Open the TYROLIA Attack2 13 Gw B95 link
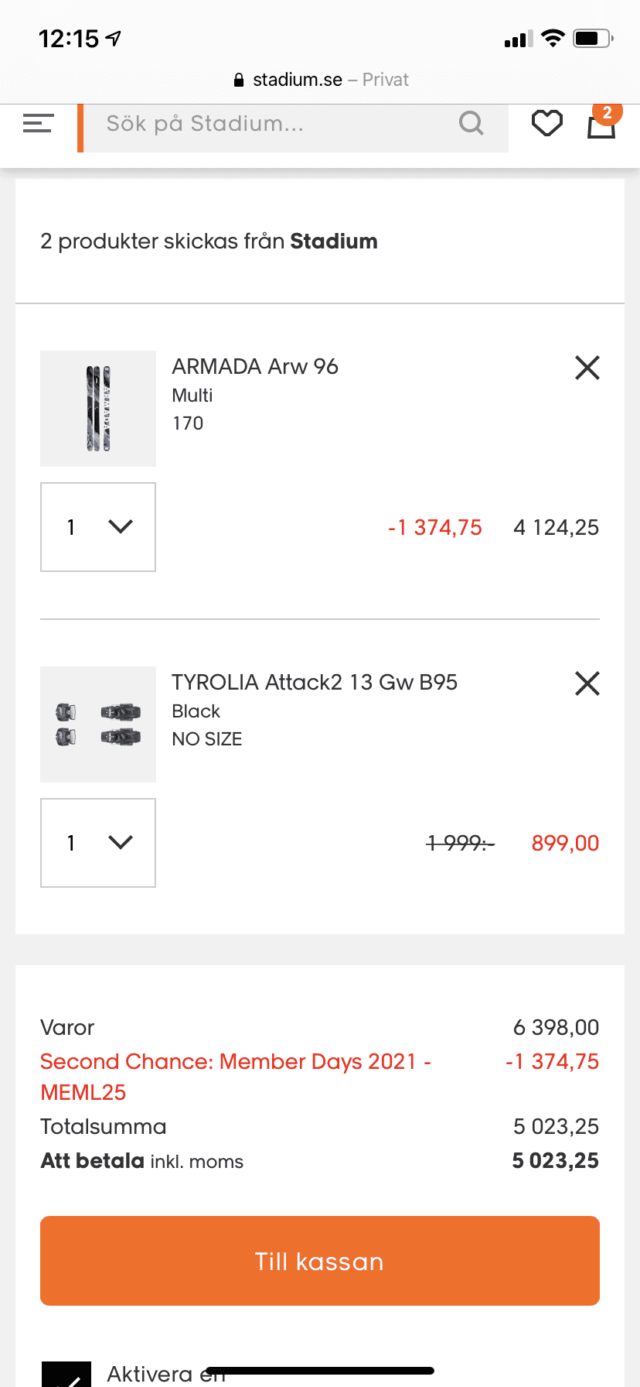This screenshot has height=1387, width=640. [315, 683]
